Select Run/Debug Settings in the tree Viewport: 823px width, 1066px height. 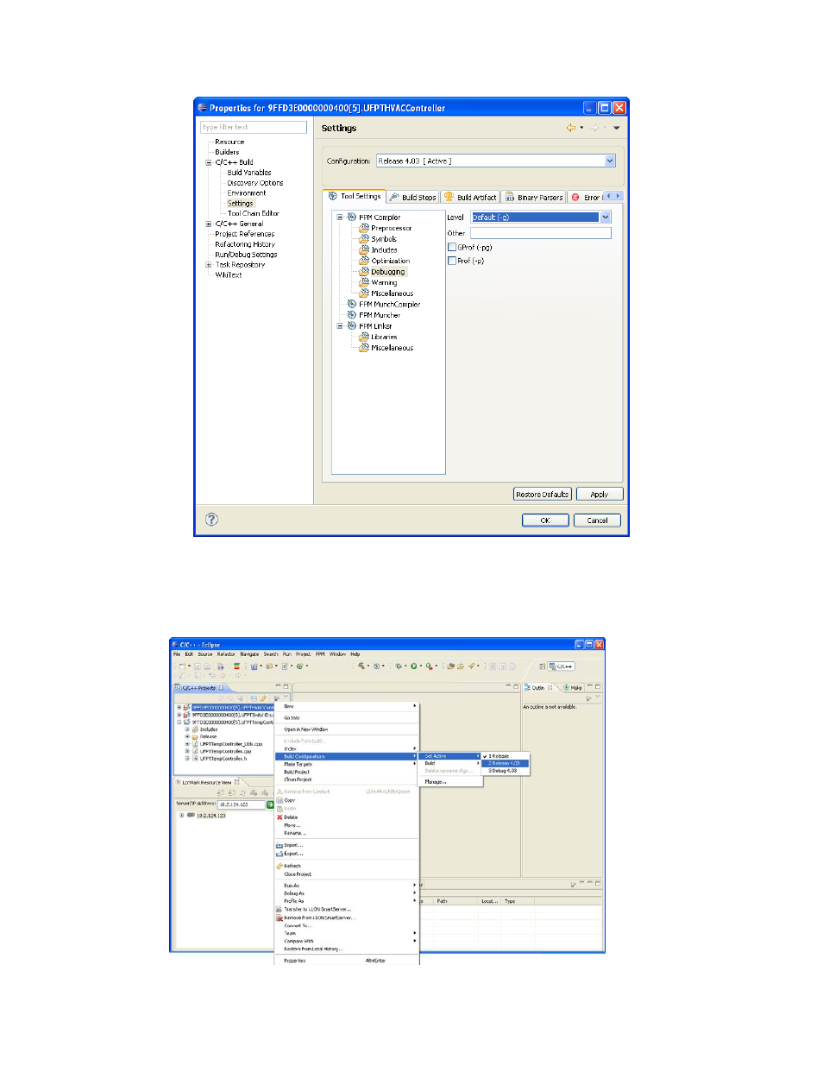[x=246, y=255]
